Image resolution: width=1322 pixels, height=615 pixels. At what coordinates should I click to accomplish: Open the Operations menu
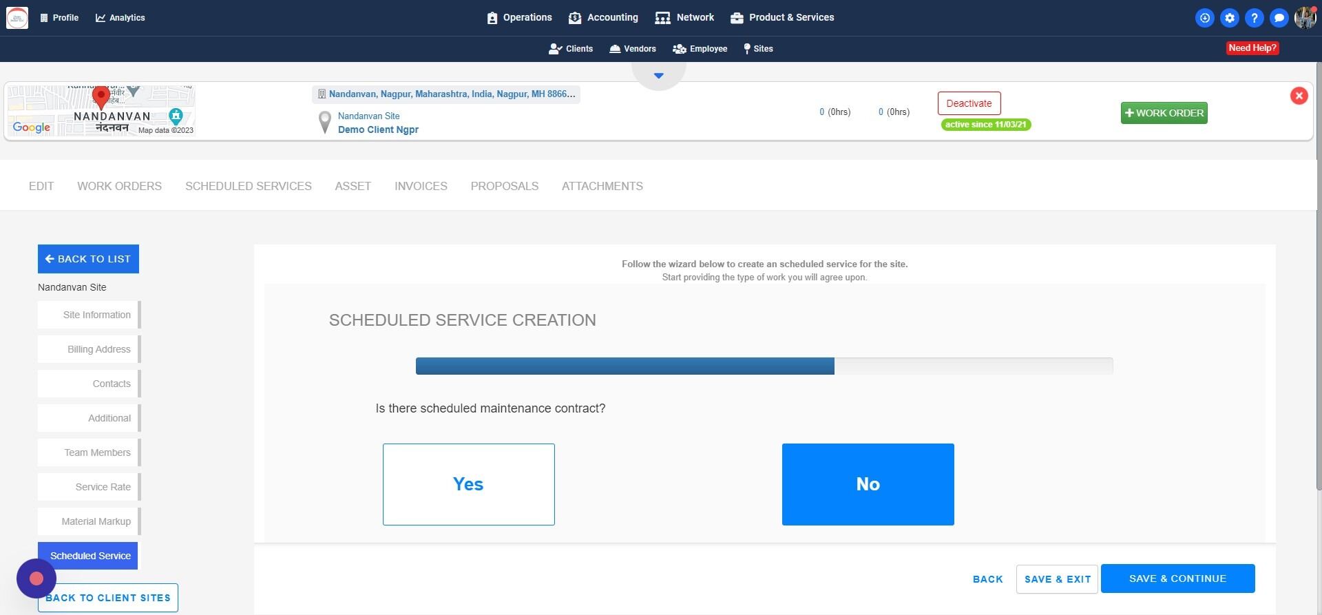[519, 18]
